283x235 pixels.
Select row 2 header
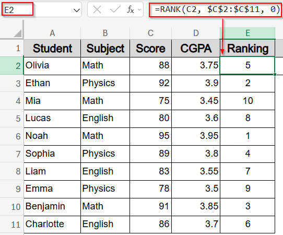(x=11, y=66)
